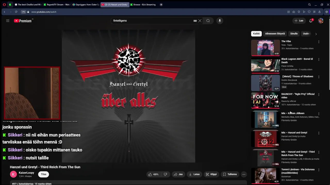Click the über alles video player
330x185 pixels.
pyautogui.click(x=128, y=96)
